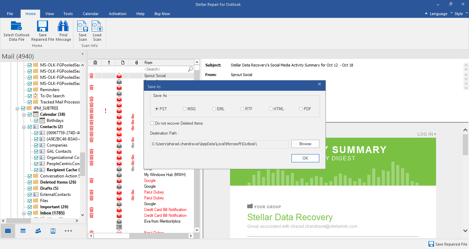Uncheck the Drafts (5) folder checkbox

click(30, 188)
